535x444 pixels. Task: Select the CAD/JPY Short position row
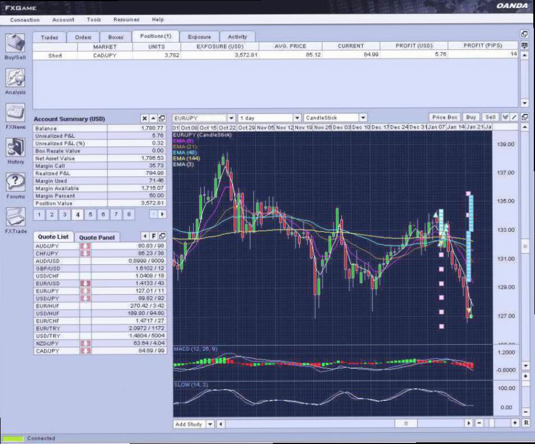tap(275, 55)
